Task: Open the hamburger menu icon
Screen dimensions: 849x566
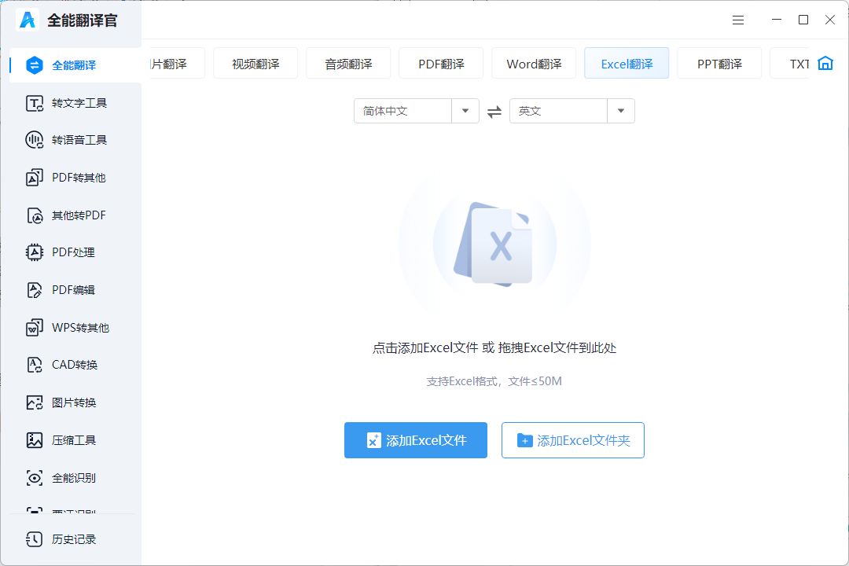Action: pyautogui.click(x=738, y=20)
